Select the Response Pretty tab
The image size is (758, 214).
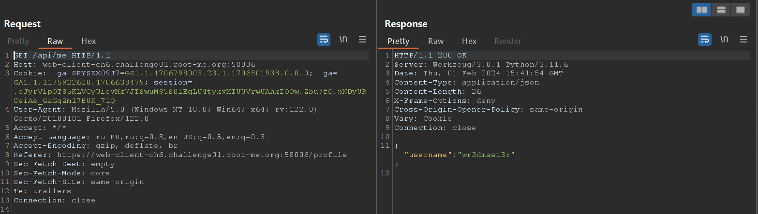coord(399,42)
